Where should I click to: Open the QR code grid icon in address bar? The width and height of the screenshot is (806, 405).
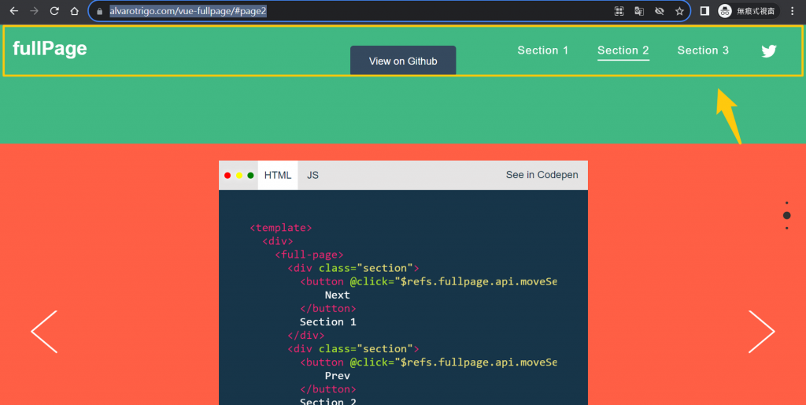pyautogui.click(x=619, y=11)
